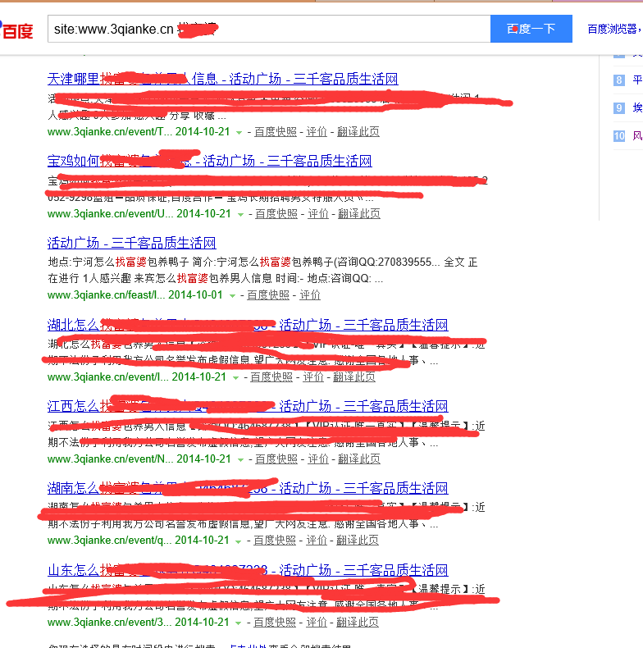Open 百度快照 for the 湖南 result
This screenshot has width=643, height=648.
click(x=275, y=541)
